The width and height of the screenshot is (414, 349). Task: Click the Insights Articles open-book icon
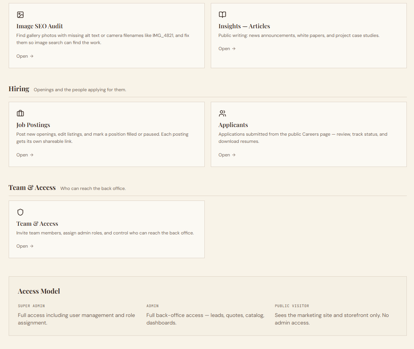(x=222, y=15)
